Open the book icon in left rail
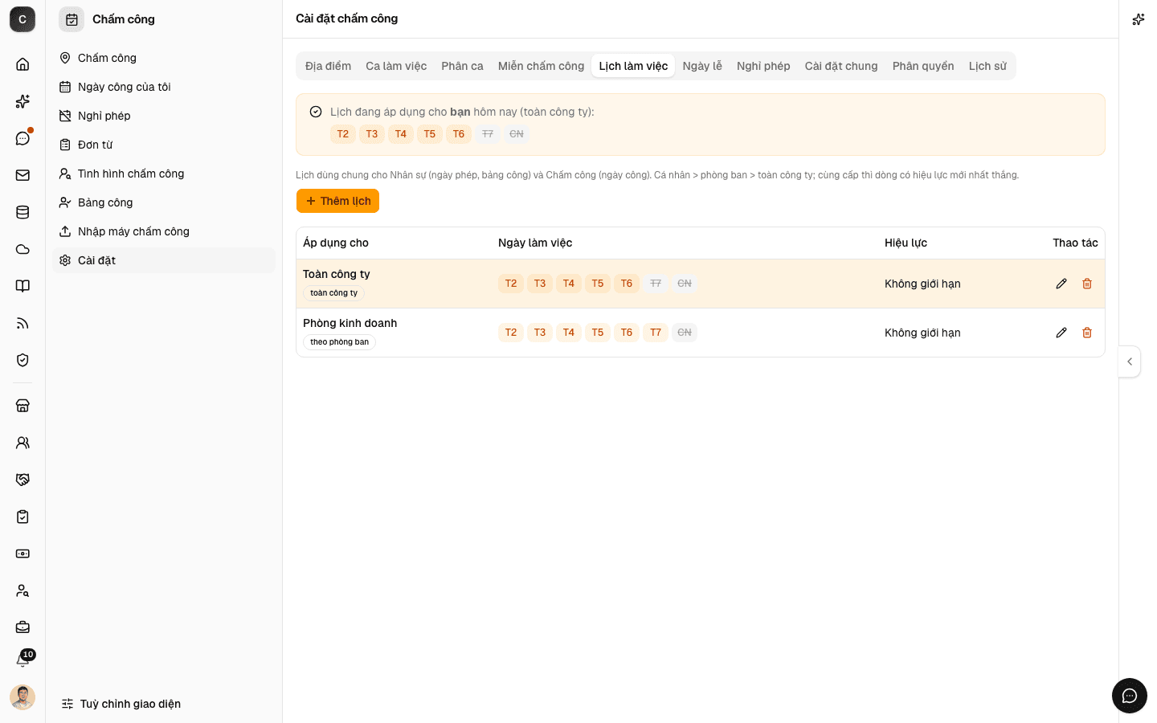Viewport: 1157px width, 723px height. (22, 286)
